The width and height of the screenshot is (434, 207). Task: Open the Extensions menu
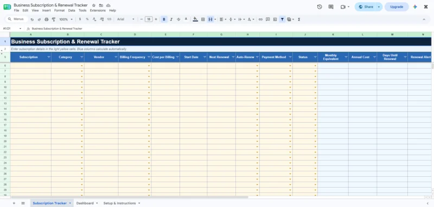tap(98, 10)
